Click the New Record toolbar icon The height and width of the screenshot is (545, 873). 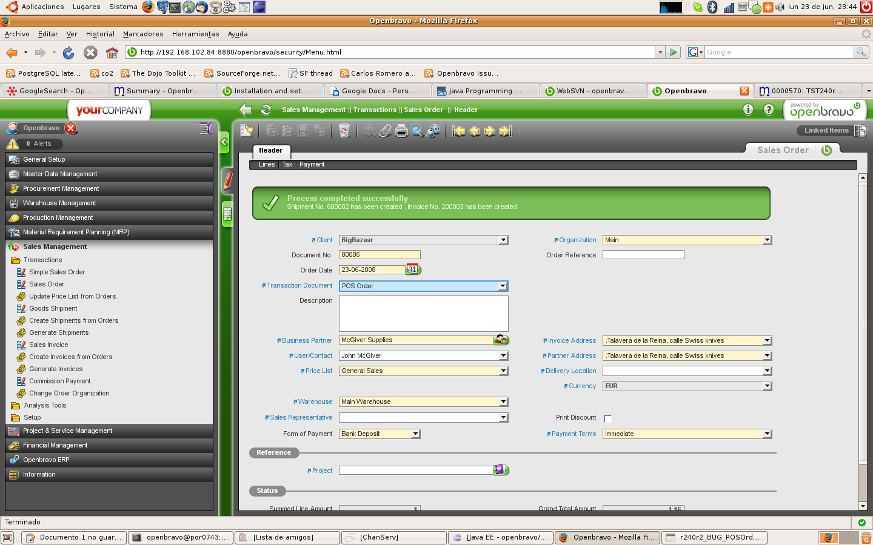(x=247, y=131)
